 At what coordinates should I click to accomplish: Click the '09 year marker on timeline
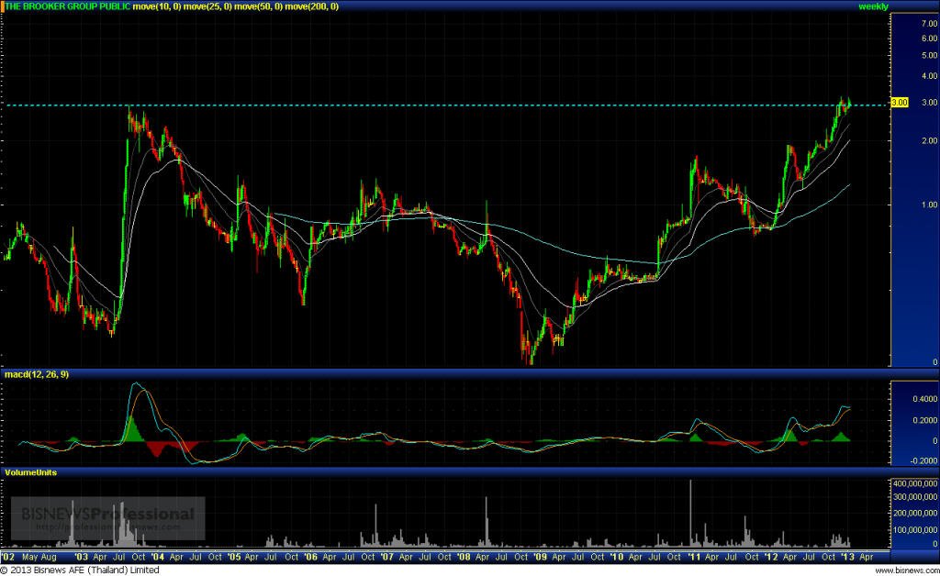pos(540,557)
